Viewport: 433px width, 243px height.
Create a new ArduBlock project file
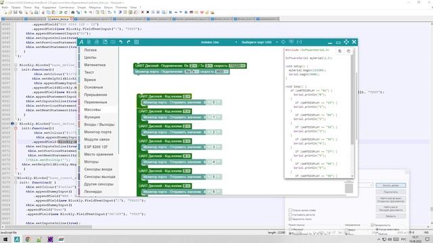(89, 42)
